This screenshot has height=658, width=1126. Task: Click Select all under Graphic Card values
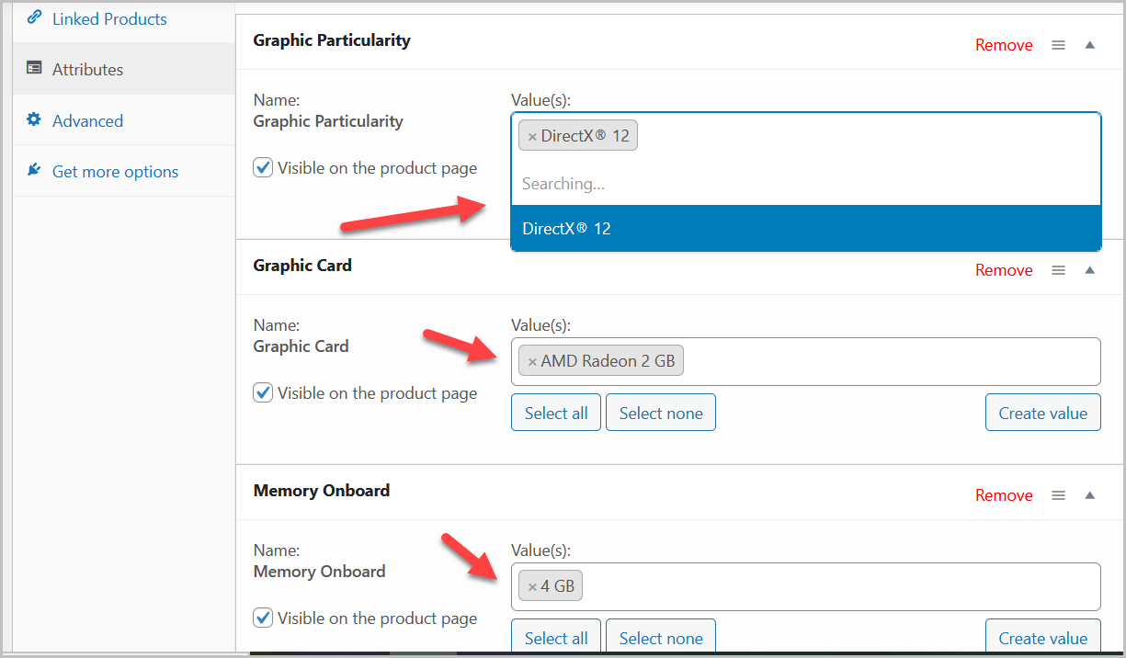556,413
